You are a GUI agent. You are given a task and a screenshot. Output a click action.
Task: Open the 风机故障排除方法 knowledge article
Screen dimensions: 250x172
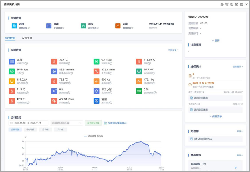coord(202,139)
